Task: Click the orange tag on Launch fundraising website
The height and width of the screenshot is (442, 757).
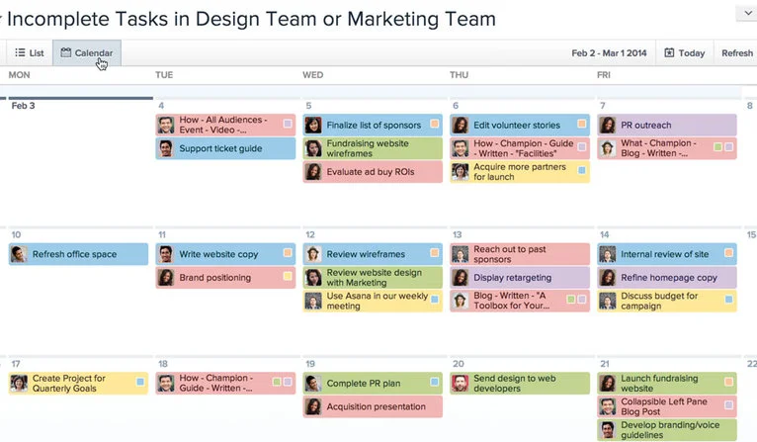Action: coord(728,382)
